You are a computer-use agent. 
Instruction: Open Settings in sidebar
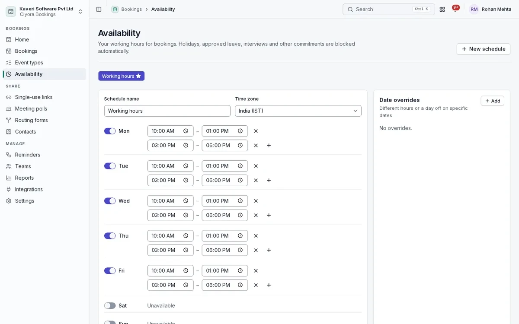[44, 201]
